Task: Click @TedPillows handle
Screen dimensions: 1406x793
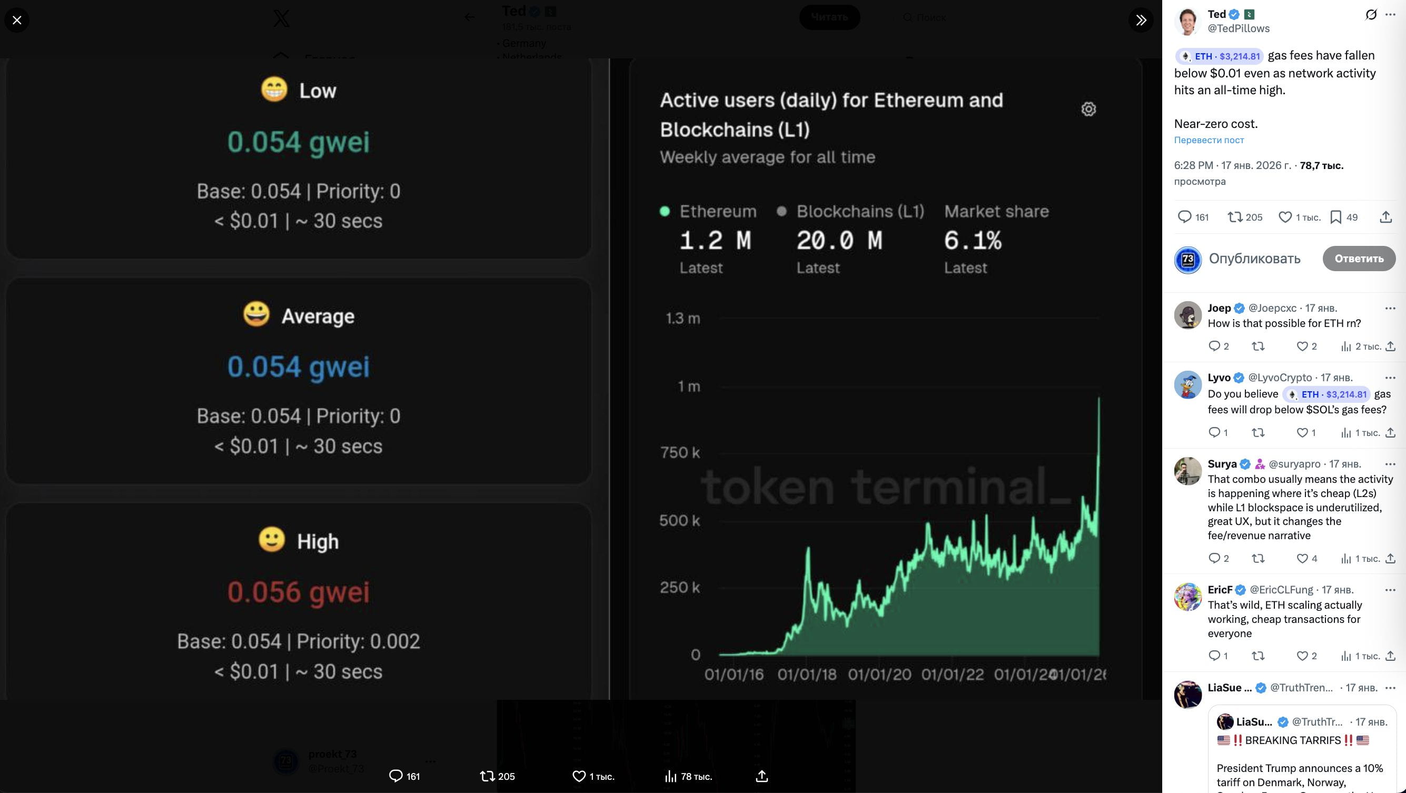Action: coord(1239,28)
